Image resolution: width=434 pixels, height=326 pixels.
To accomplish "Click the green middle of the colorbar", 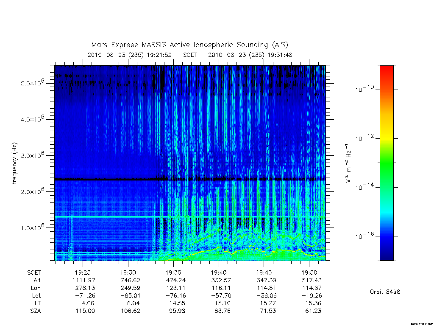I will point(387,163).
